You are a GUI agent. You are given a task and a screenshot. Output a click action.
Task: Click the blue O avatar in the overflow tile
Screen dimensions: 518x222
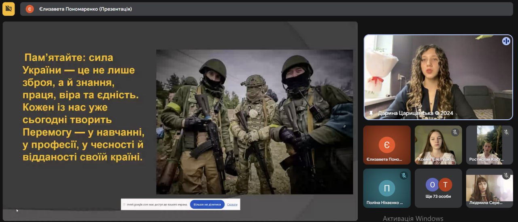(x=432, y=185)
